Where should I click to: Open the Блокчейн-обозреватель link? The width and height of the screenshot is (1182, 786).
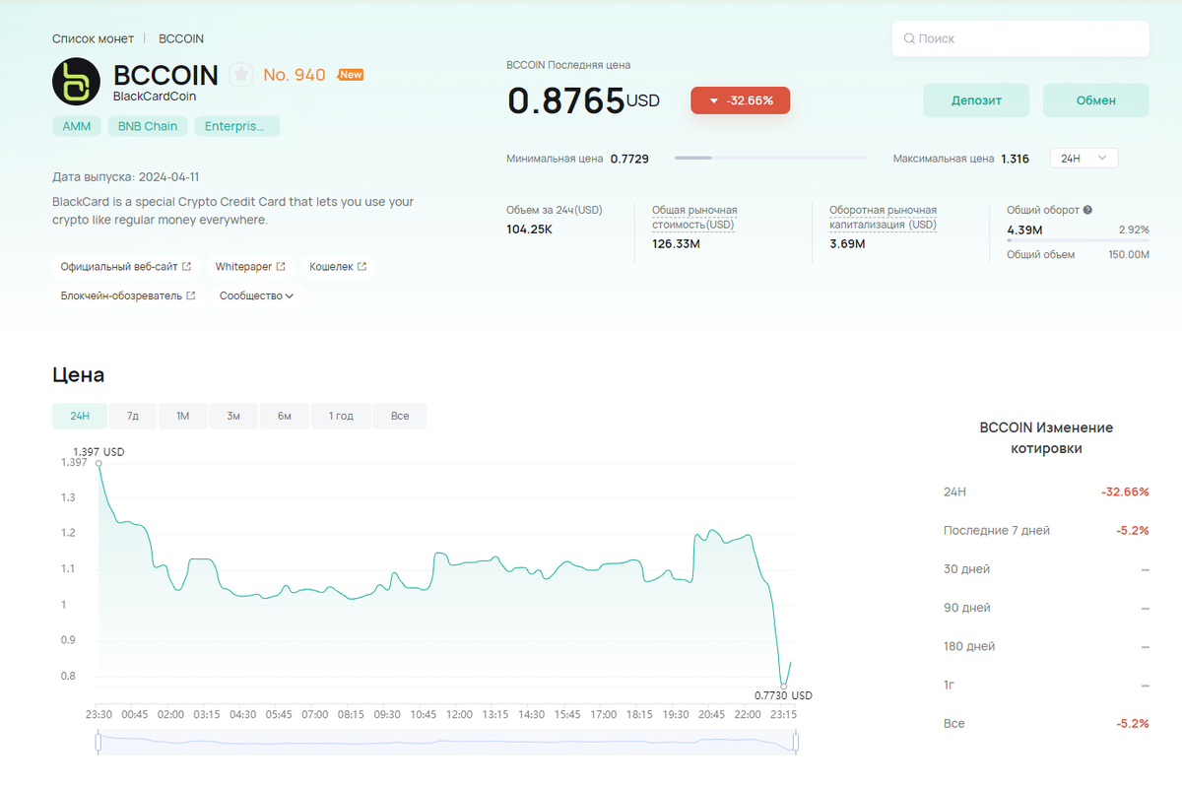tap(128, 295)
